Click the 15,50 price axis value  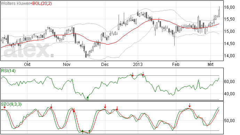click(x=229, y=19)
